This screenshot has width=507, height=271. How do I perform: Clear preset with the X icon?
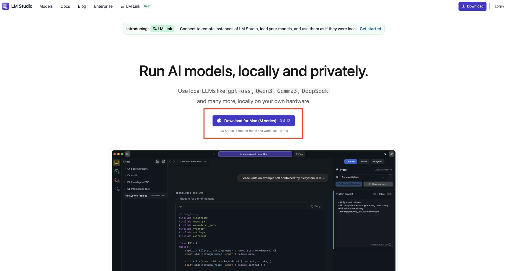coord(337,177)
